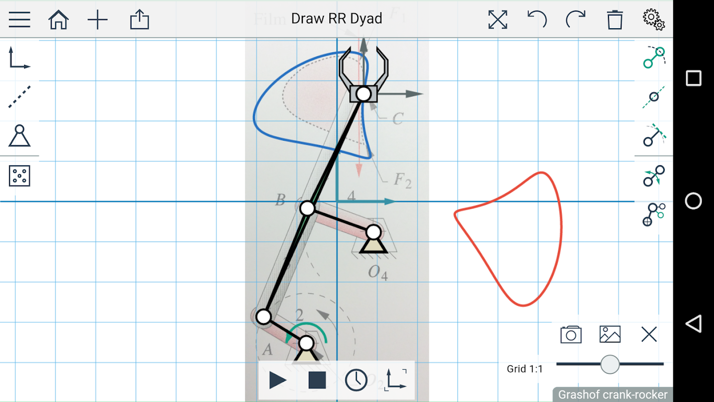Screen dimensions: 714x402
Task: Tap the dice random generator icon
Action: click(x=20, y=176)
